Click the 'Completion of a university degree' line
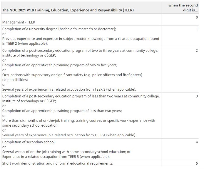204x169 pixels. tap(59, 29)
